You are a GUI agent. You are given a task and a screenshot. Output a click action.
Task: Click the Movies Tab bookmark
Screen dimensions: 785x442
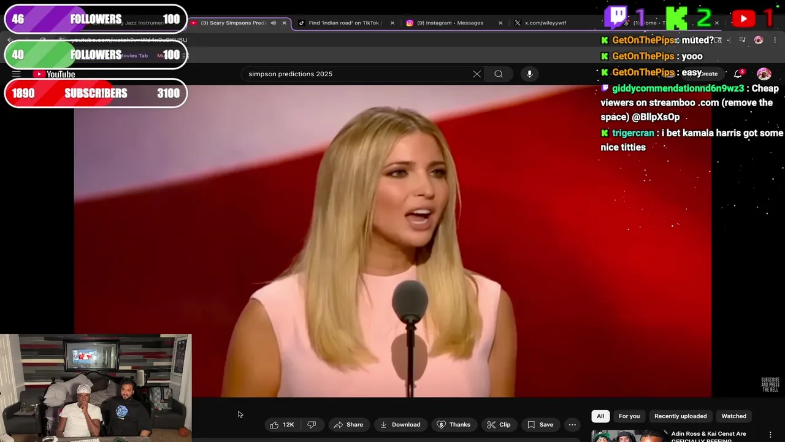click(x=134, y=56)
